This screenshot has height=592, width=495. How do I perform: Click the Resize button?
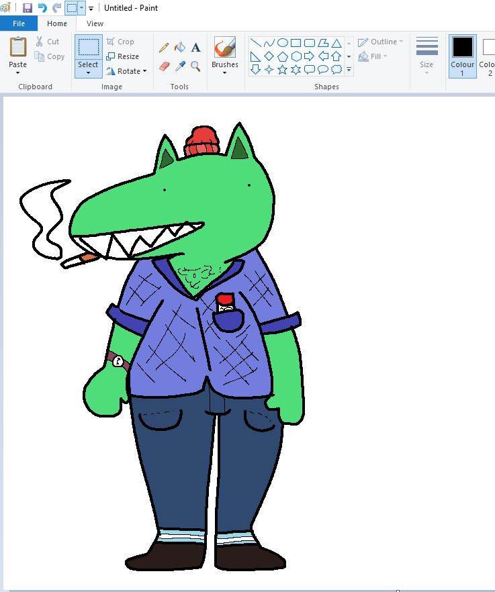pos(123,56)
